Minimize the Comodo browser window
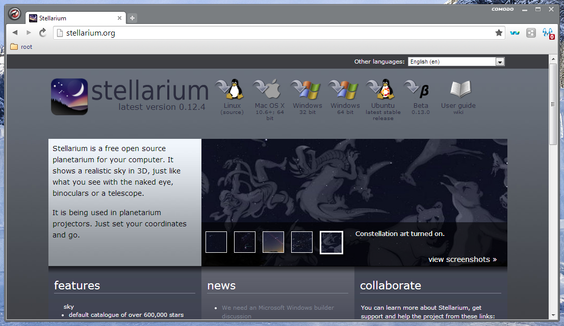The height and width of the screenshot is (326, 564). point(525,10)
